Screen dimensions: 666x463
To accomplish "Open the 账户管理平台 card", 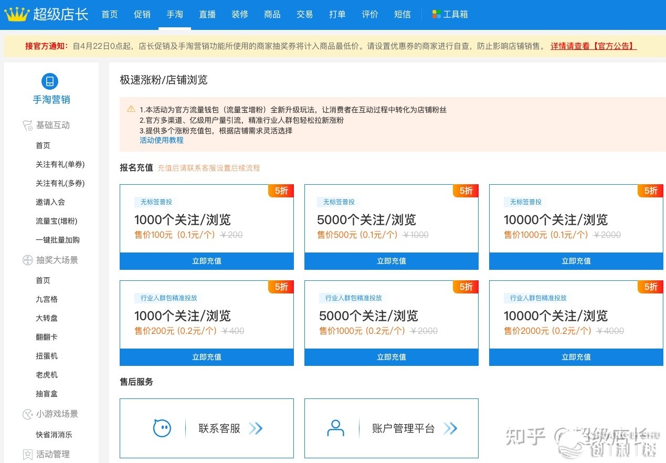I will coord(392,428).
